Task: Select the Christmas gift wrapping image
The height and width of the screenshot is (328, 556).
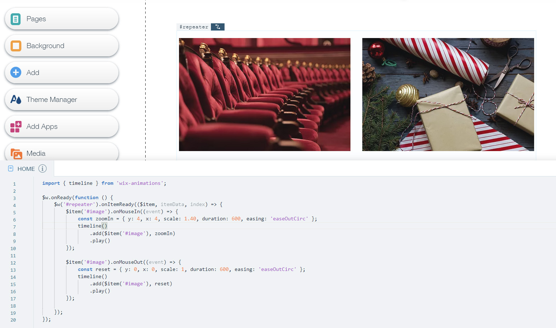Action: [448, 94]
